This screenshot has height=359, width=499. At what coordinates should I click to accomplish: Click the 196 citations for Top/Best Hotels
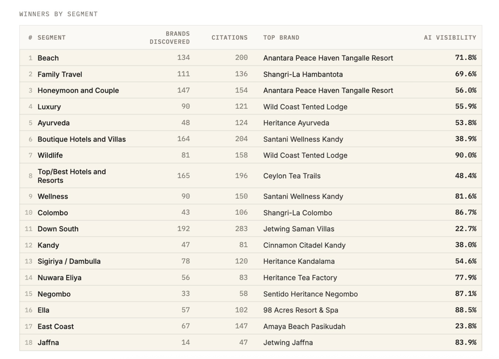241,176
